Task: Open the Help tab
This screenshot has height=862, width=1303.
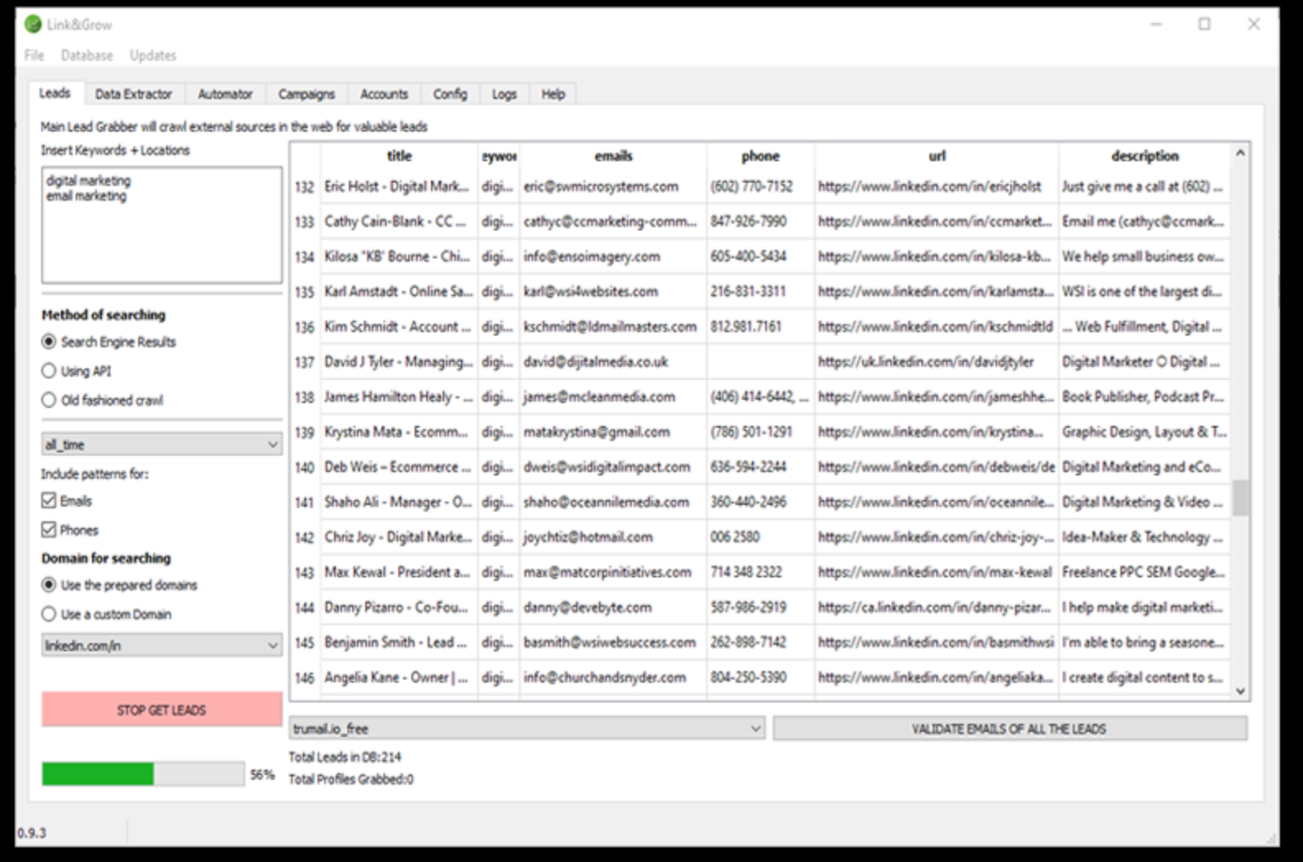Action: (x=553, y=94)
